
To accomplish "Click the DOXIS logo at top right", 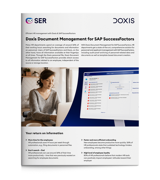I will click(x=124, y=21).
